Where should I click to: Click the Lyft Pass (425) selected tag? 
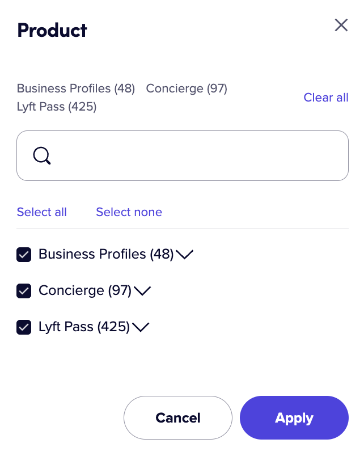point(57,107)
